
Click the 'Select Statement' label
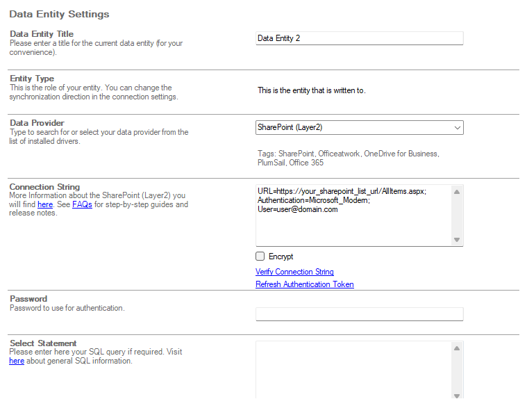tap(43, 343)
